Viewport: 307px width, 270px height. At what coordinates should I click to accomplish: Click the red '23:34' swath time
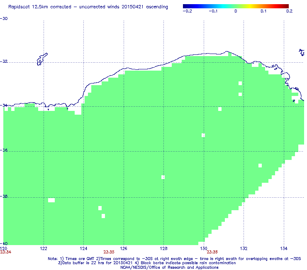(6, 252)
